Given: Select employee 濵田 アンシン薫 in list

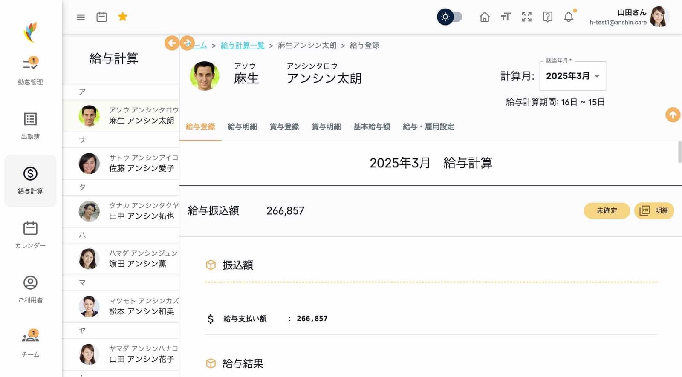Looking at the screenshot, I should [x=121, y=259].
